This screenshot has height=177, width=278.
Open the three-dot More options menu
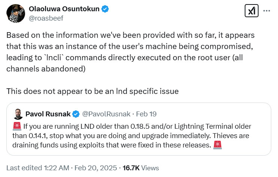click(266, 11)
